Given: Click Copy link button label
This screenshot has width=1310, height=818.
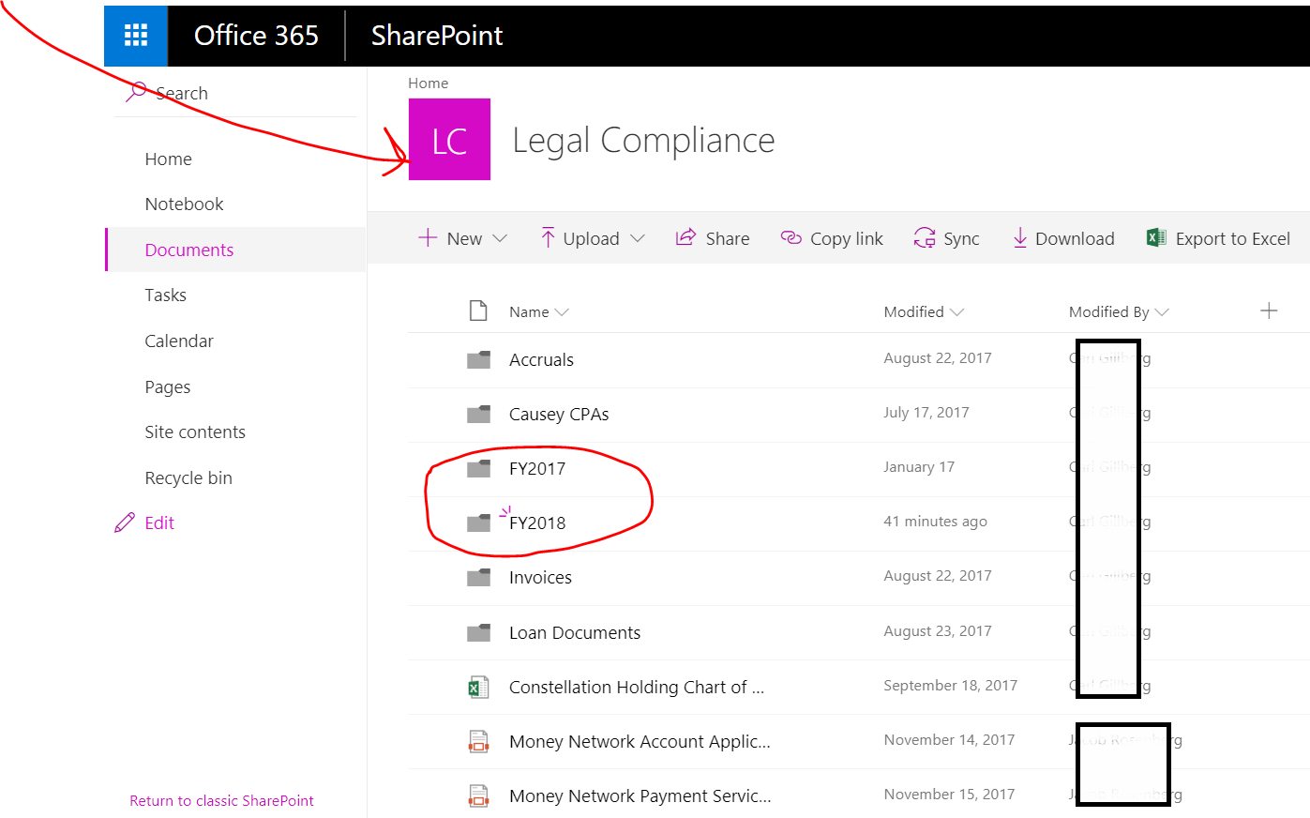Looking at the screenshot, I should (x=847, y=238).
